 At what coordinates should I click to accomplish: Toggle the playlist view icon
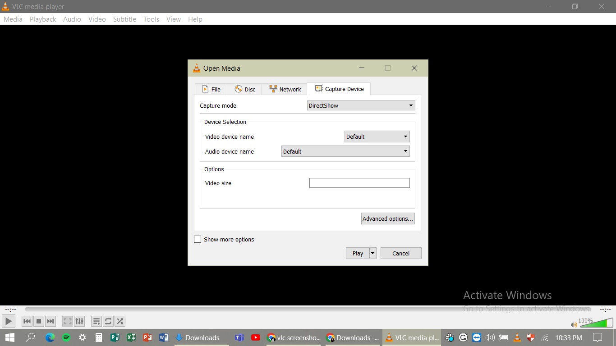coord(97,321)
